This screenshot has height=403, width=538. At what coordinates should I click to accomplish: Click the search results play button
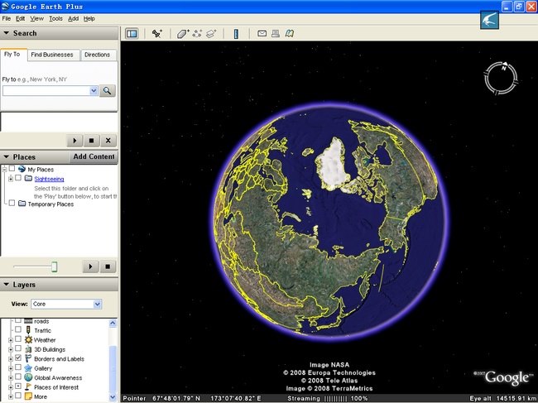pyautogui.click(x=74, y=141)
